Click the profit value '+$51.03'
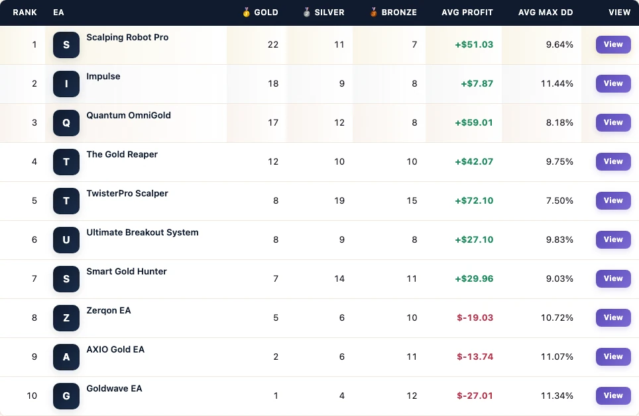This screenshot has height=416, width=639. click(x=474, y=45)
